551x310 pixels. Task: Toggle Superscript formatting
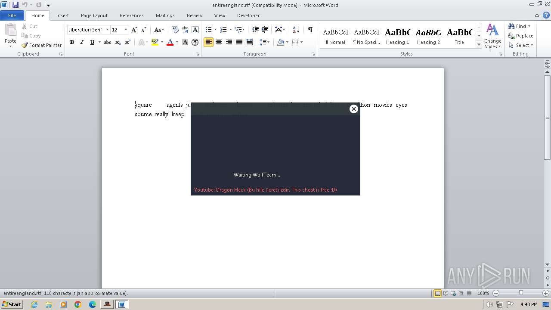(x=128, y=42)
